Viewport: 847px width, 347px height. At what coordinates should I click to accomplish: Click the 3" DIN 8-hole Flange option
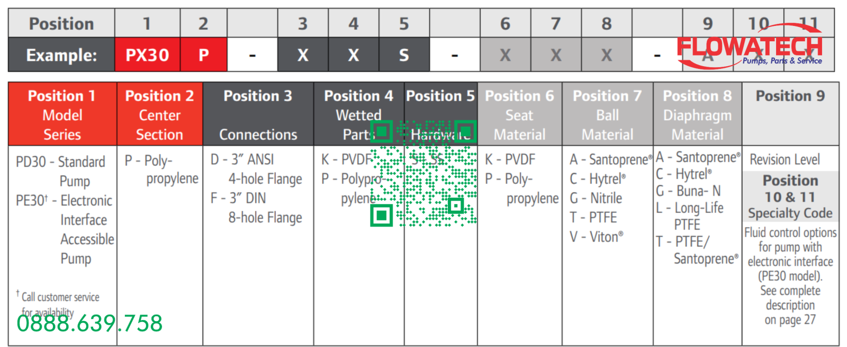(256, 208)
